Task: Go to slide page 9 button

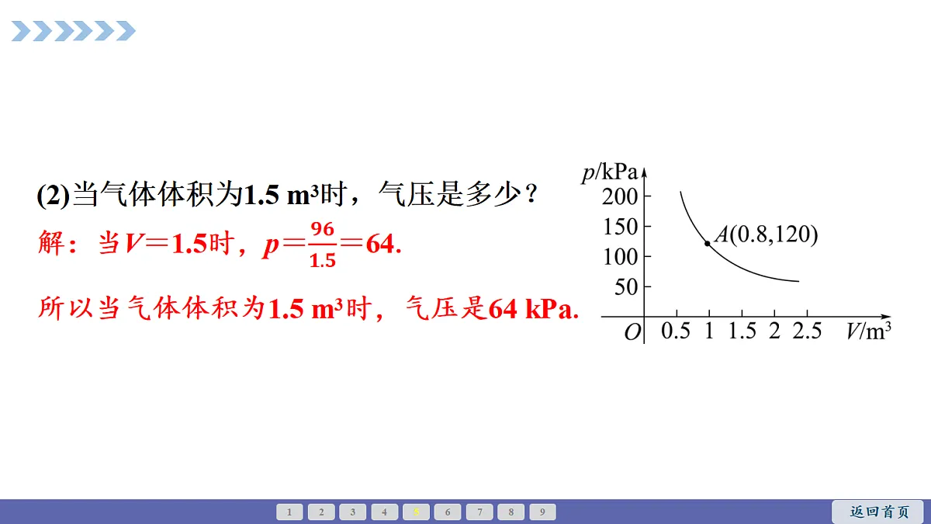Action: pos(542,512)
